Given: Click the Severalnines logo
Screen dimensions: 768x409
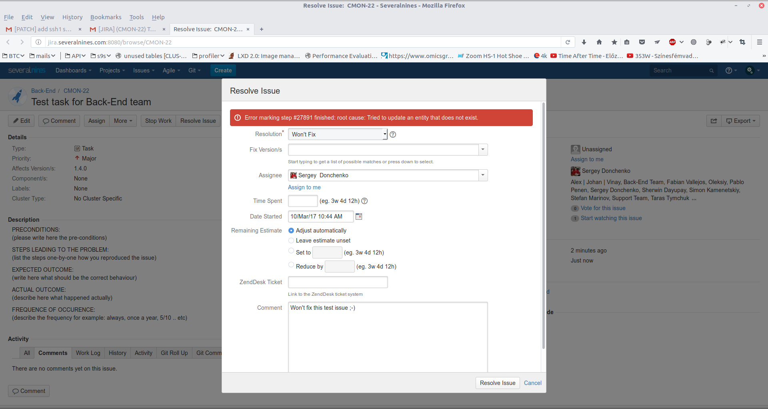Looking at the screenshot, I should click(27, 70).
